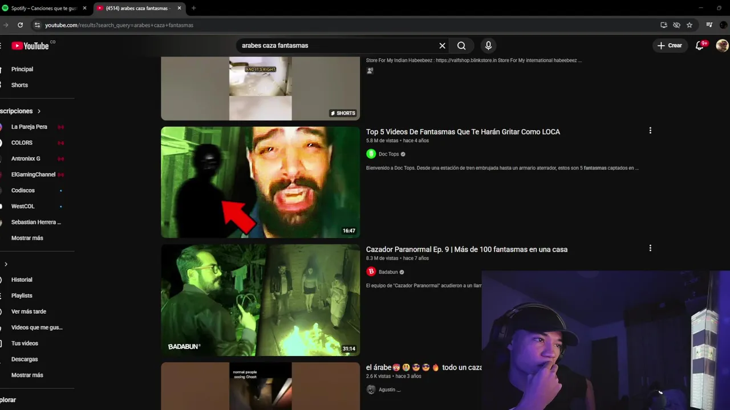Switch to the Spotify tab
Screen dimensions: 730x410
[x=44, y=9]
